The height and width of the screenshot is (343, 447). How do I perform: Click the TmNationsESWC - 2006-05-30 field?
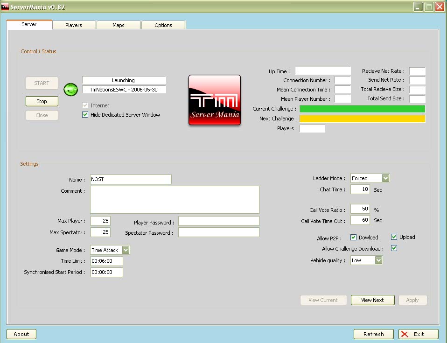pyautogui.click(x=124, y=90)
